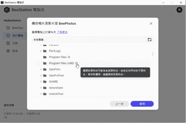Expand the SHARE folder
The image size is (186, 123).
point(41,82)
